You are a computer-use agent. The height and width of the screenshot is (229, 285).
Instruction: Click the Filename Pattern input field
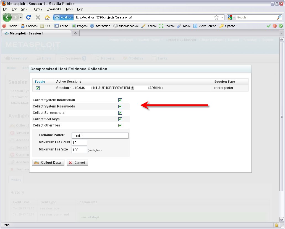100,136
